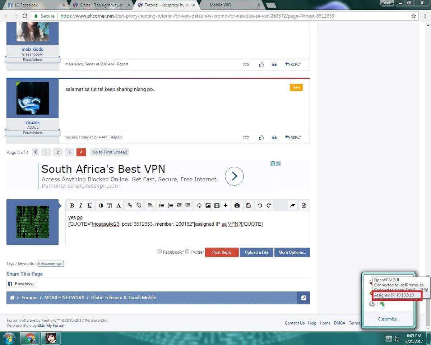Viewport: 431px width, 345px height.
Task: Open font size option in editor
Action: 110,206
